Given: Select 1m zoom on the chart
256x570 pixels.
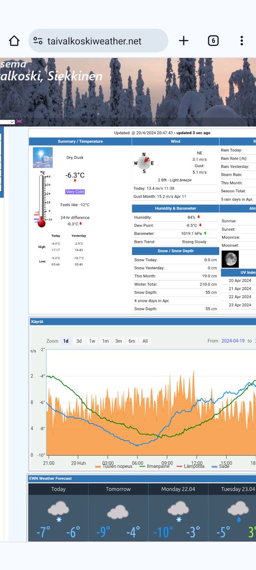Looking at the screenshot, I should coord(105,341).
